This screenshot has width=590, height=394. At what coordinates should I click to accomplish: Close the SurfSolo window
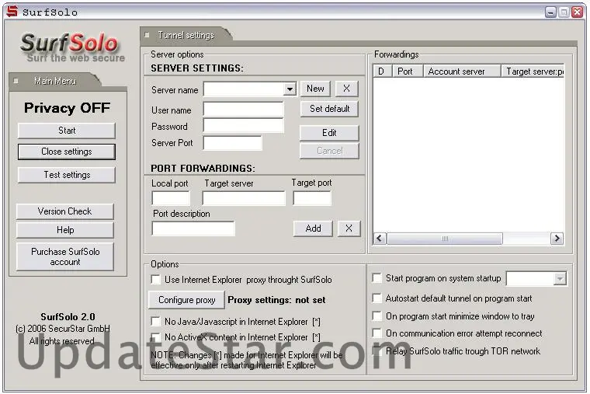[578, 12]
